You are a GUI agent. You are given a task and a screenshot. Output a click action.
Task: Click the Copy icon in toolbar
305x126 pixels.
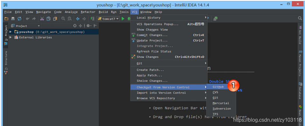[48, 19]
